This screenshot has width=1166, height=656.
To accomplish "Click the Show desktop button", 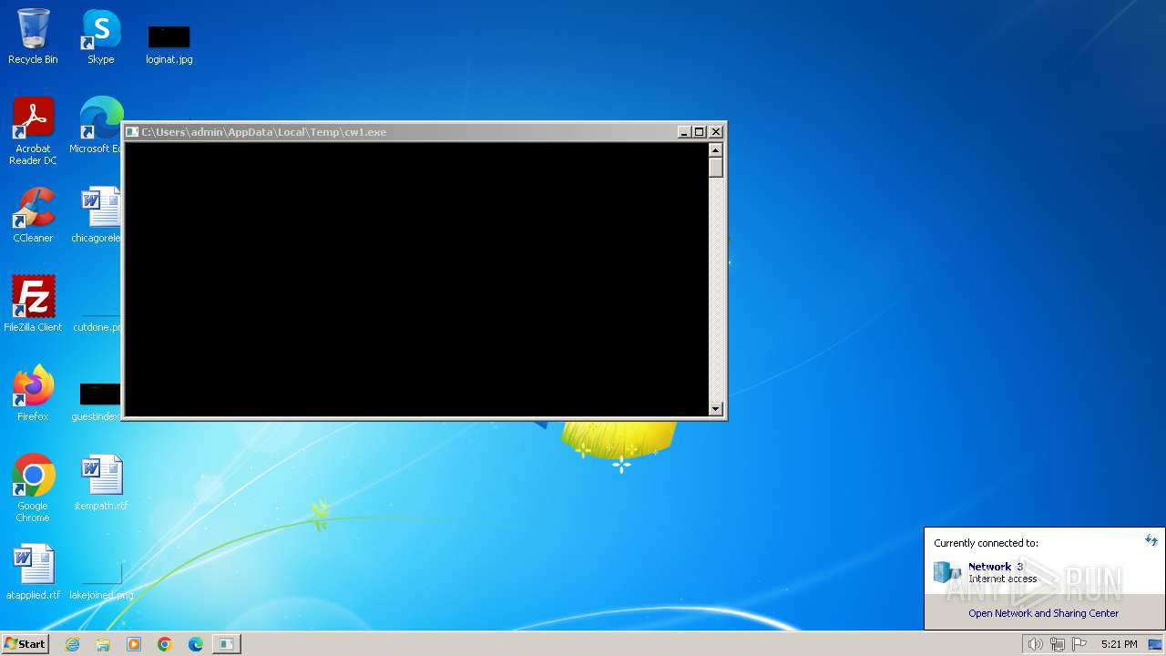I will click(x=1156, y=644).
